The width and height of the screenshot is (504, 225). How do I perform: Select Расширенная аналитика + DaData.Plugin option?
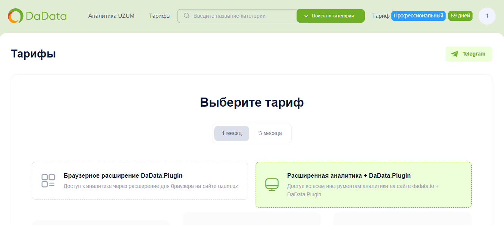364,185
